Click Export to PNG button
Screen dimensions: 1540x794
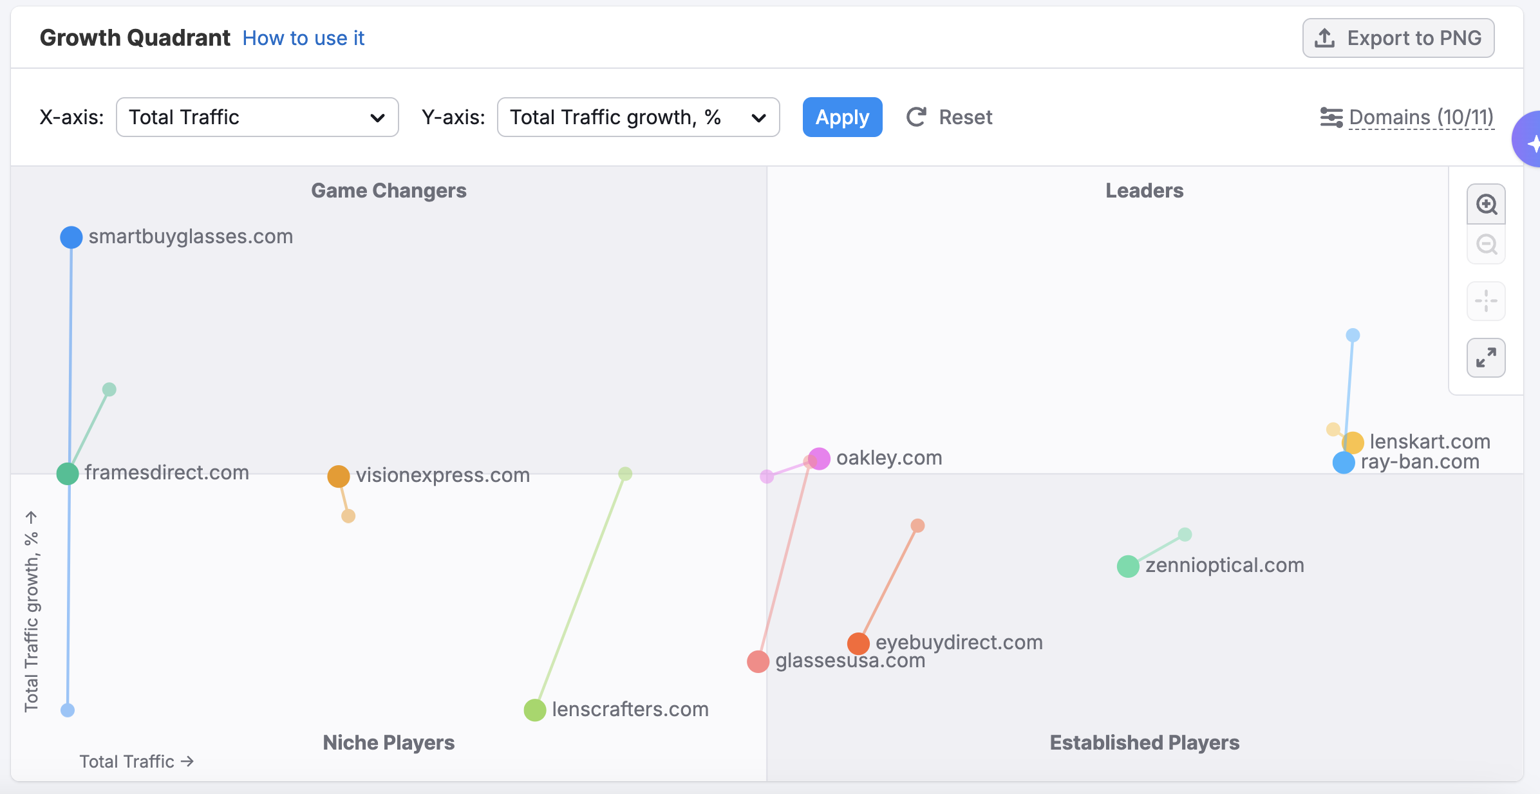coord(1398,38)
